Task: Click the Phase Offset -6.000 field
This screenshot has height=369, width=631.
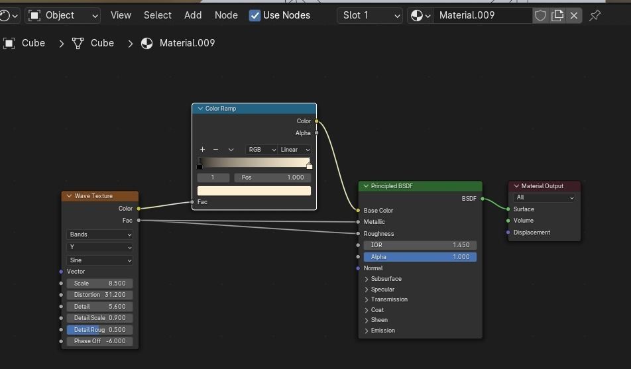Action: coord(99,341)
